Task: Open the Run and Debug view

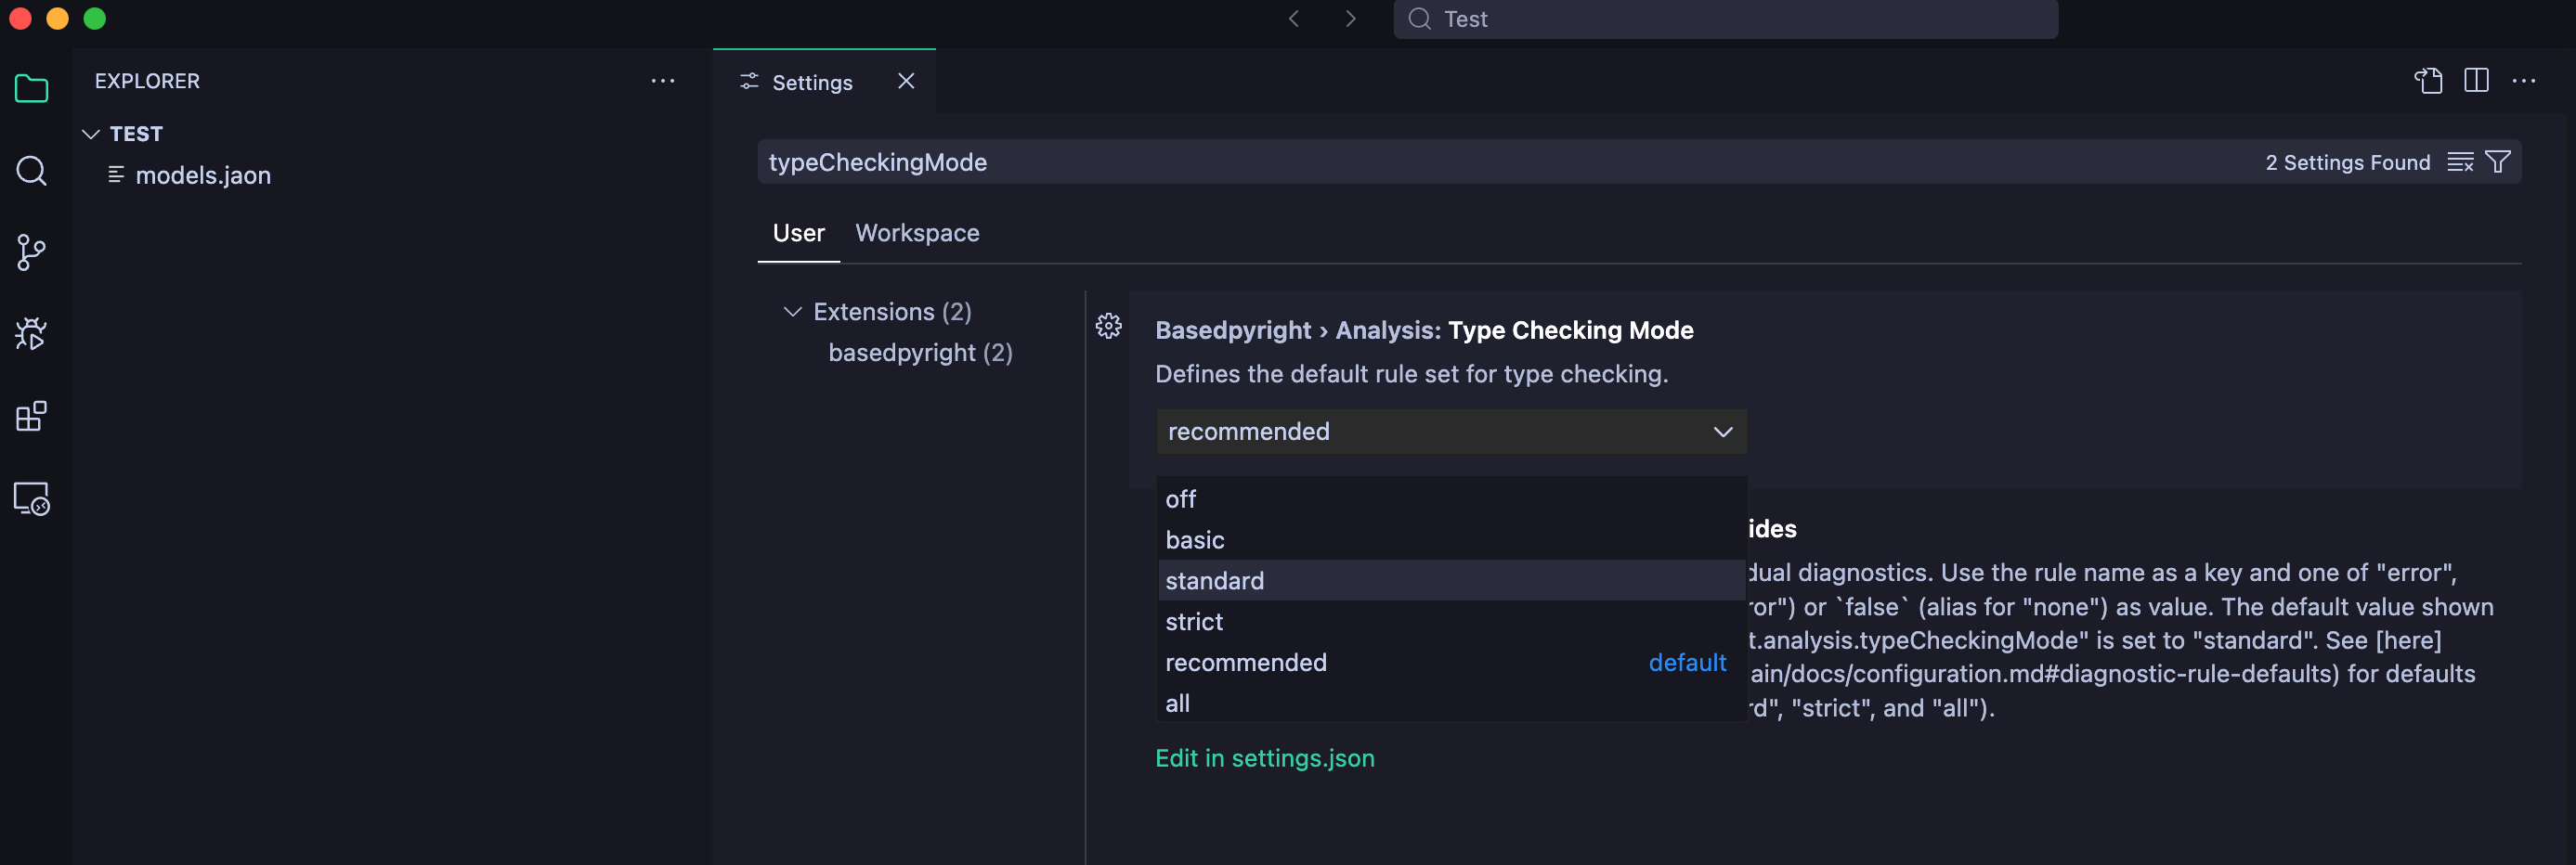Action: pos(31,334)
